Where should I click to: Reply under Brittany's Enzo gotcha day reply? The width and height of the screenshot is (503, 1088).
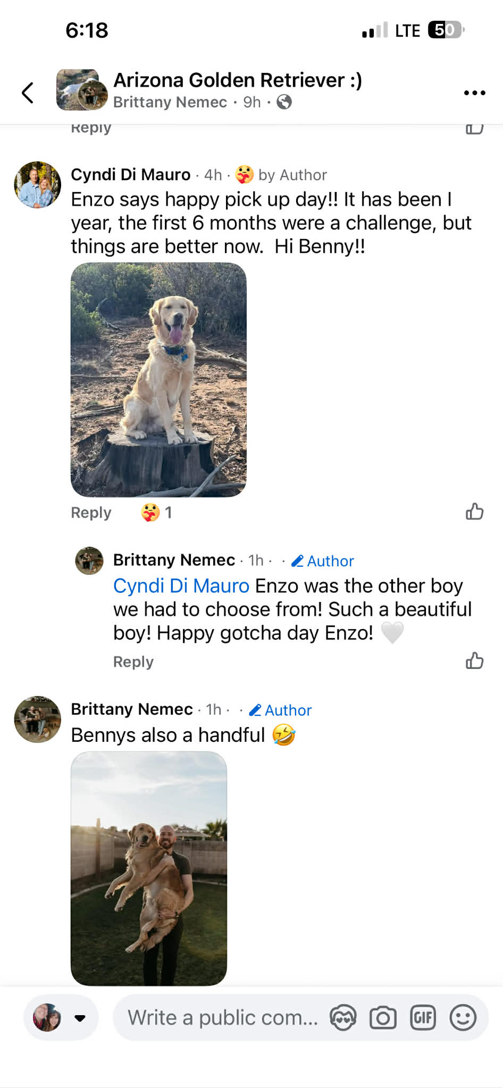[x=133, y=662]
